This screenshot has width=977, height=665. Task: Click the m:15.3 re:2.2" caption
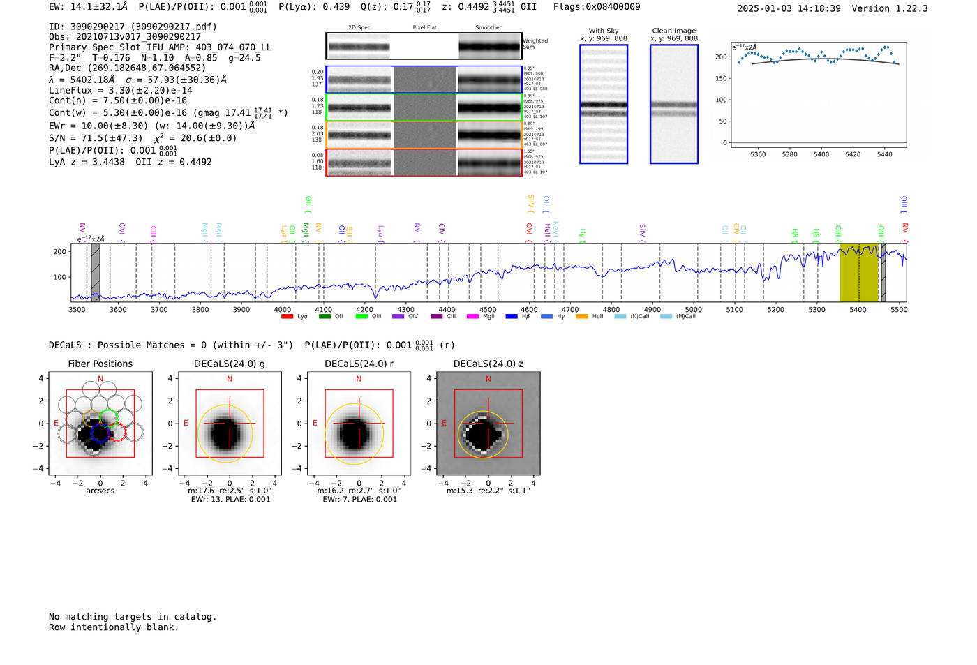coord(488,491)
